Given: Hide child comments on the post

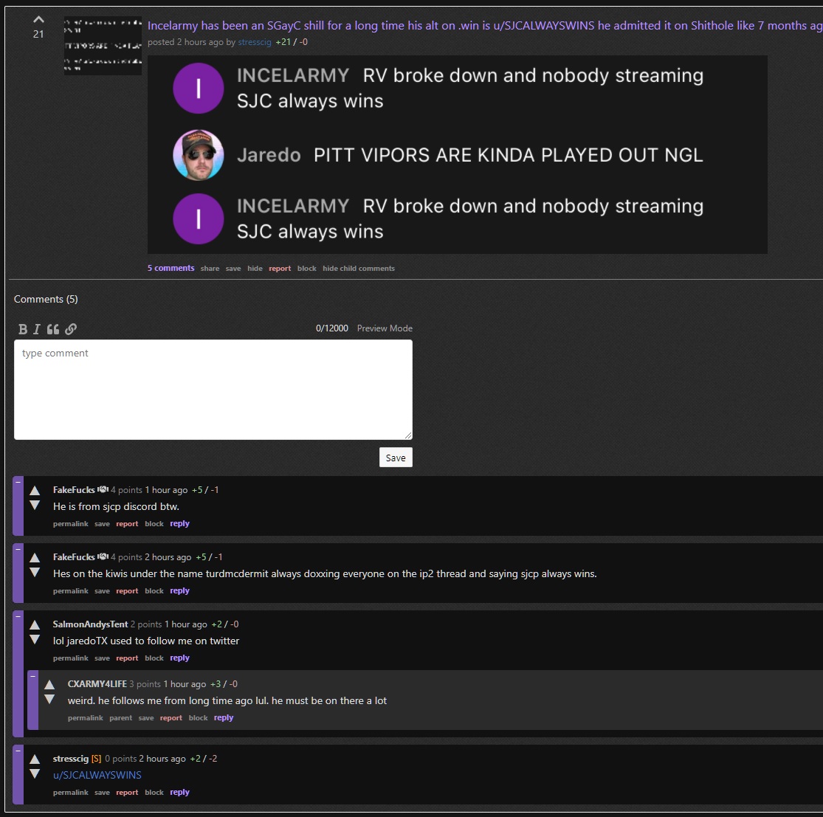Looking at the screenshot, I should point(359,268).
